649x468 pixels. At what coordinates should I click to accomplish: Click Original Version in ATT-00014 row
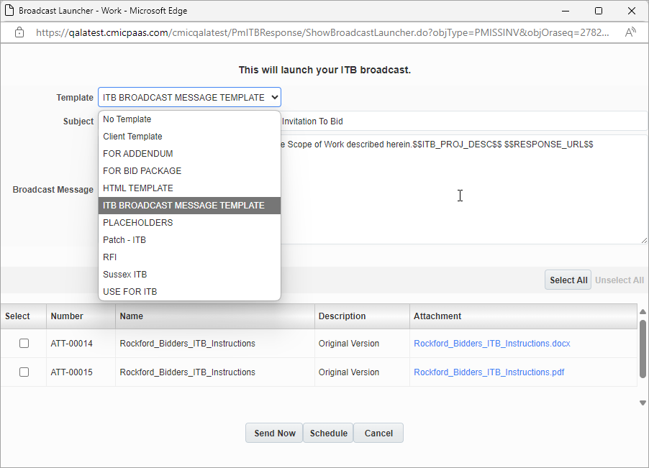(x=348, y=343)
